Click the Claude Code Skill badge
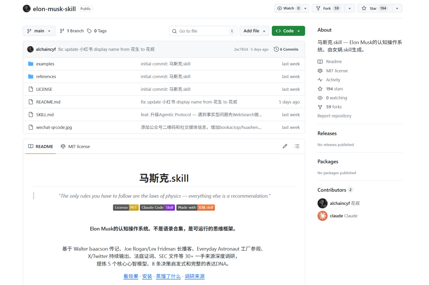The image size is (429, 285). [x=157, y=208]
